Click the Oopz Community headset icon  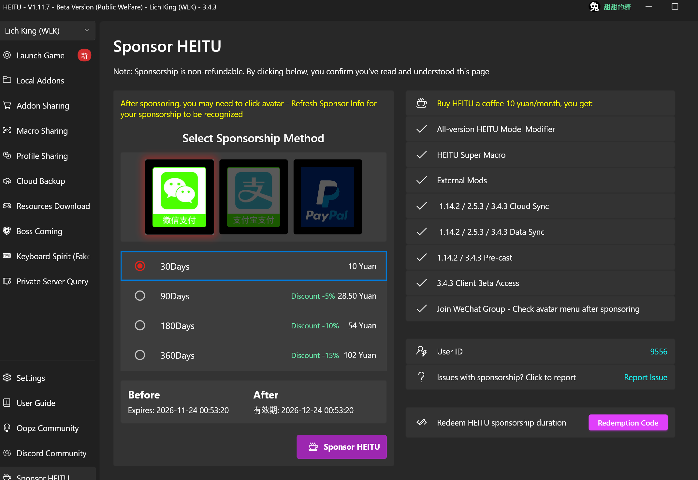(7, 428)
